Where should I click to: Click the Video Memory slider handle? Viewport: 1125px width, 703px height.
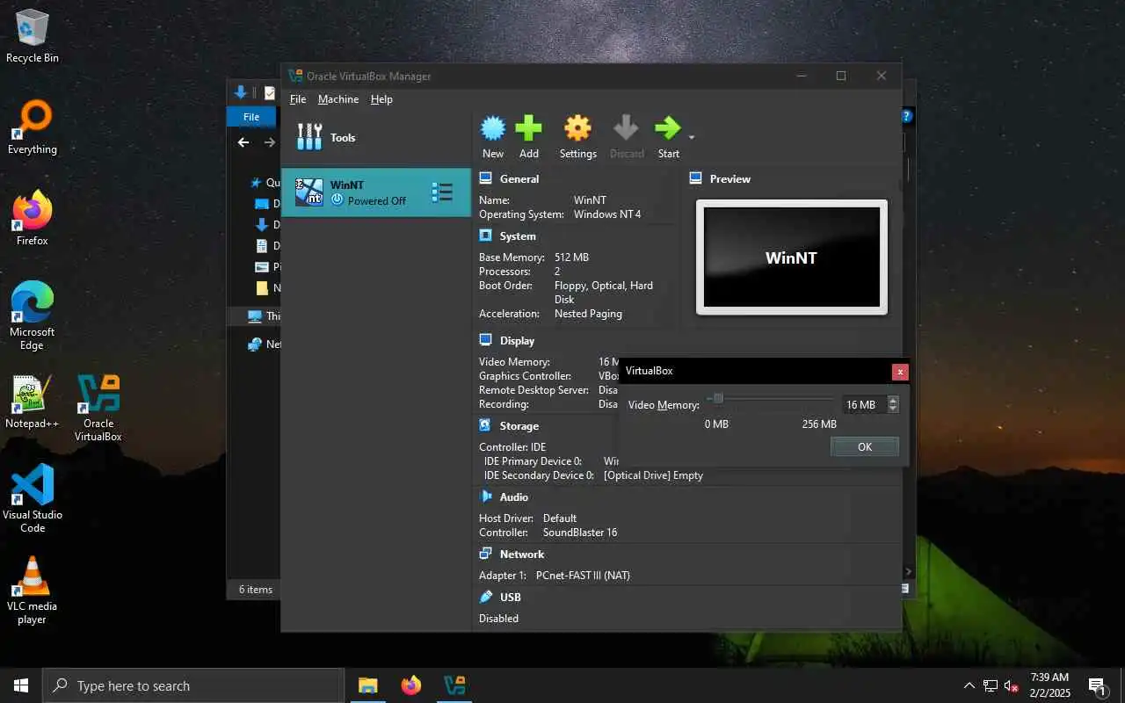(x=718, y=399)
